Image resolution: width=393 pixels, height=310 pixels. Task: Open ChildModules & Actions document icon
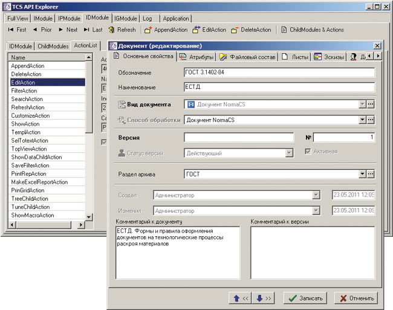[284, 30]
